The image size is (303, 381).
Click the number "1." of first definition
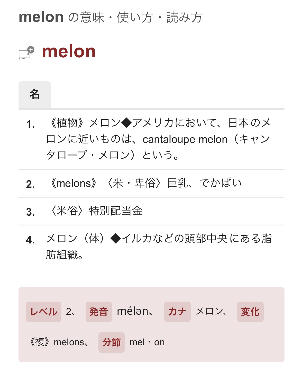[30, 124]
